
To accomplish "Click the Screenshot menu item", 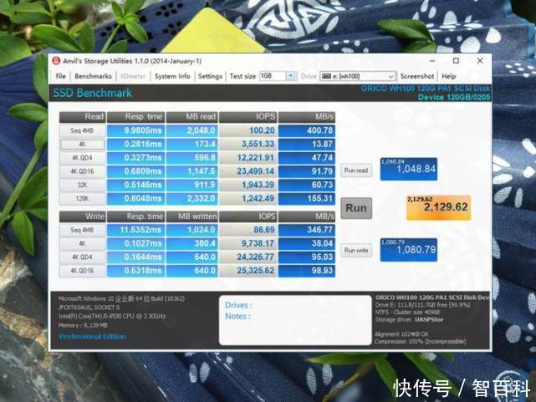I will (417, 76).
